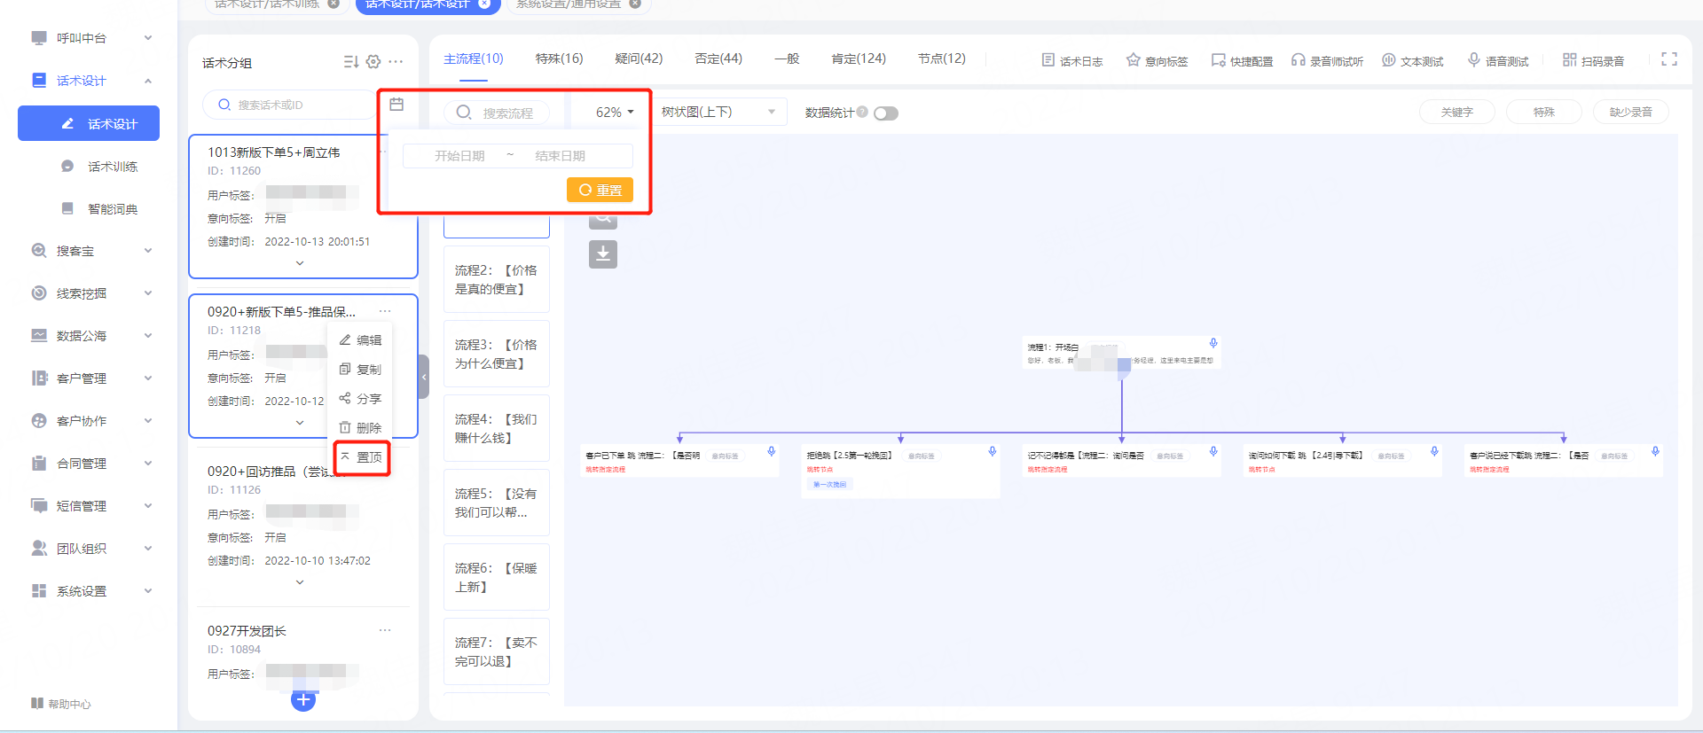Click the 开始日期 date field
Image resolution: width=1703 pixels, height=733 pixels.
coord(459,156)
